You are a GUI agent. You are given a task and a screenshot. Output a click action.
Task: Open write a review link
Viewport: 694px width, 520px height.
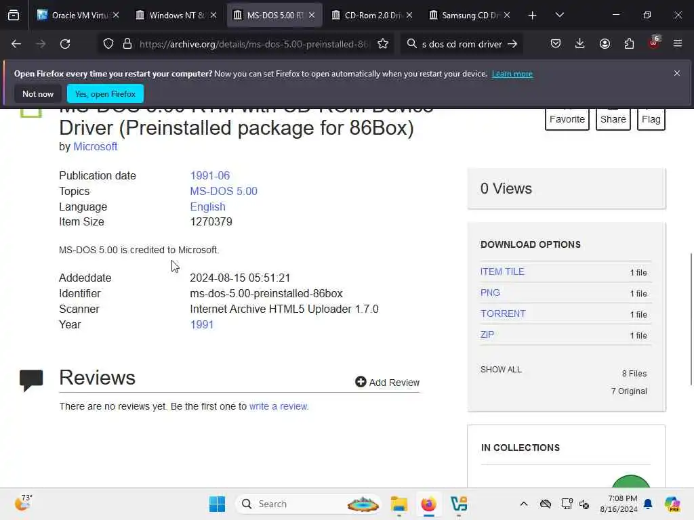(279, 406)
